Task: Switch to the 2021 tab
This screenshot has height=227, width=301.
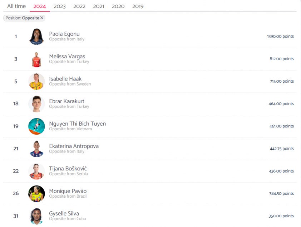Action: (98, 6)
